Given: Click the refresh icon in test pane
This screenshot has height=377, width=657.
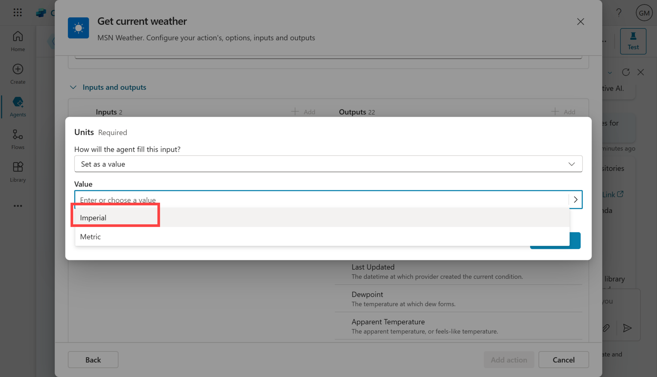Looking at the screenshot, I should coord(626,72).
